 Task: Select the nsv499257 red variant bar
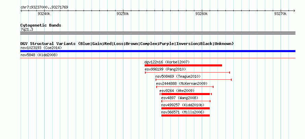pos(185,108)
